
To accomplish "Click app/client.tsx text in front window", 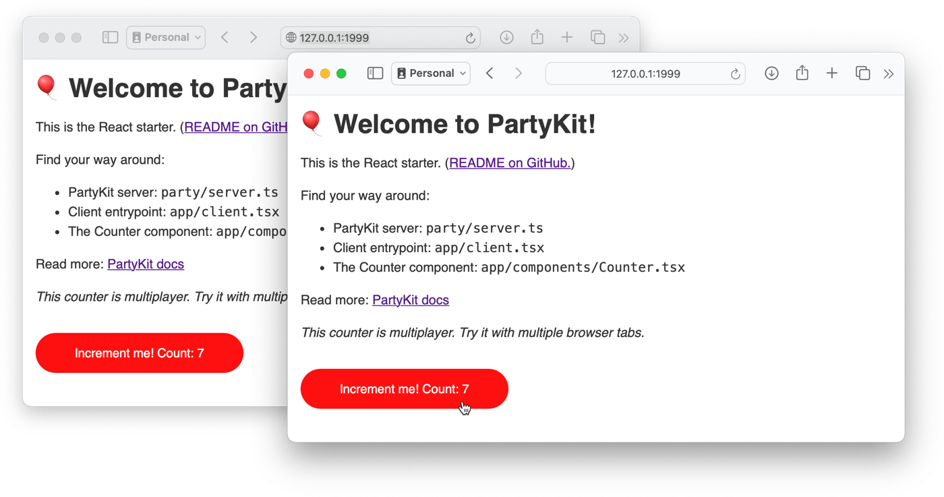I will coord(490,248).
